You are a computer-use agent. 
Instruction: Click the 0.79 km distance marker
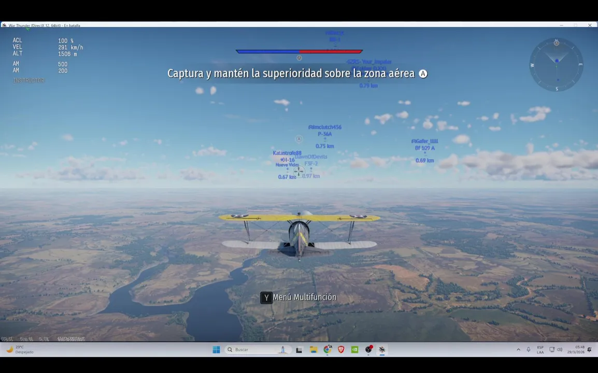pos(368,86)
